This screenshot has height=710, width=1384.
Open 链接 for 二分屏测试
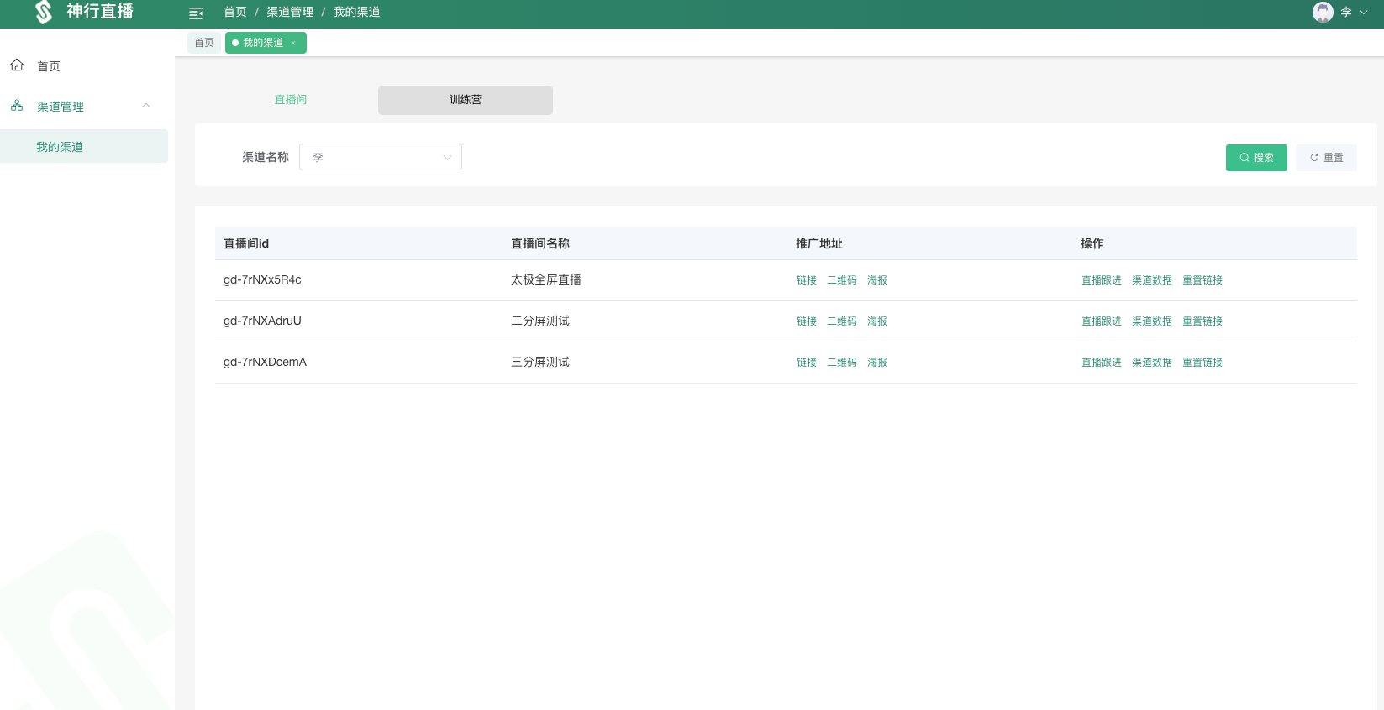tap(807, 321)
